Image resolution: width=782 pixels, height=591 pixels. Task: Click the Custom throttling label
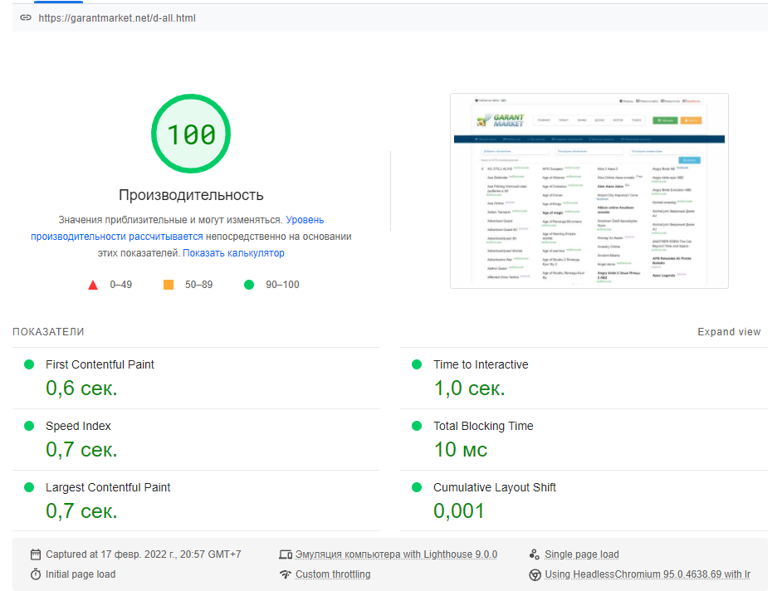click(333, 574)
